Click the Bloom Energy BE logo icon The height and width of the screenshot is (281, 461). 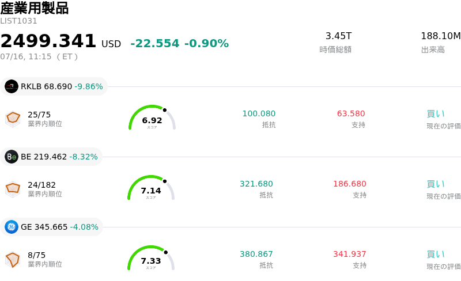[x=12, y=157]
